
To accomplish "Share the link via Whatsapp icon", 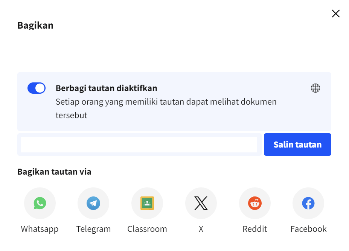I will [x=40, y=203].
